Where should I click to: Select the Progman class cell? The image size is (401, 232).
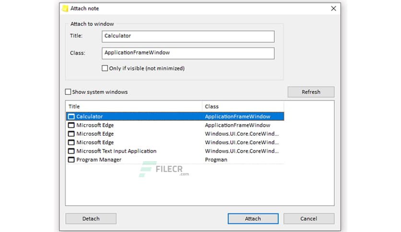pos(215,160)
